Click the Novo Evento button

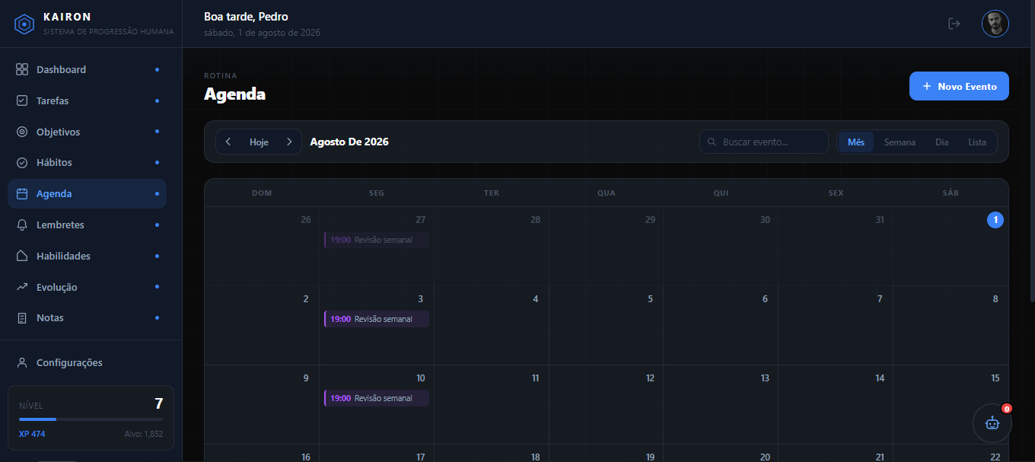959,86
